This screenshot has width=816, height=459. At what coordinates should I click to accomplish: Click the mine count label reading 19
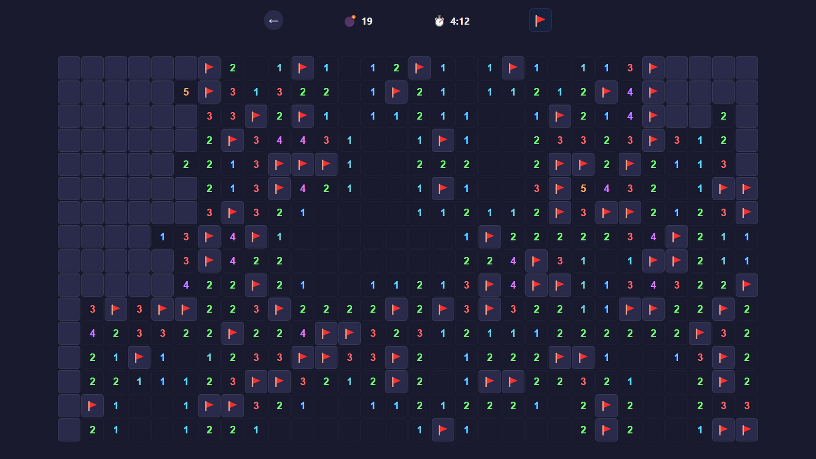pyautogui.click(x=367, y=21)
